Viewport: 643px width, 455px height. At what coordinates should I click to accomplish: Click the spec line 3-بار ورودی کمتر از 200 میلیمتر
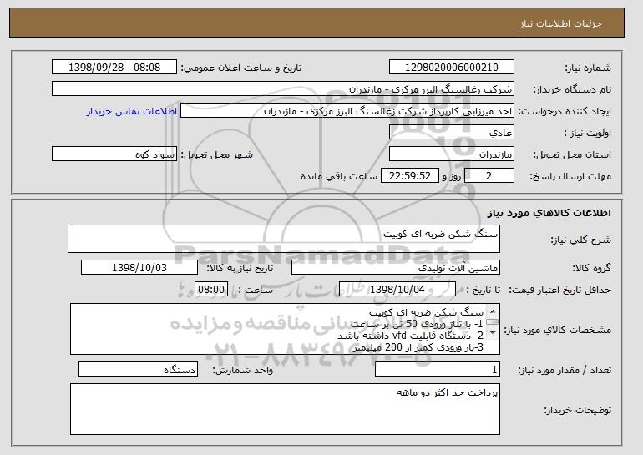[418, 347]
